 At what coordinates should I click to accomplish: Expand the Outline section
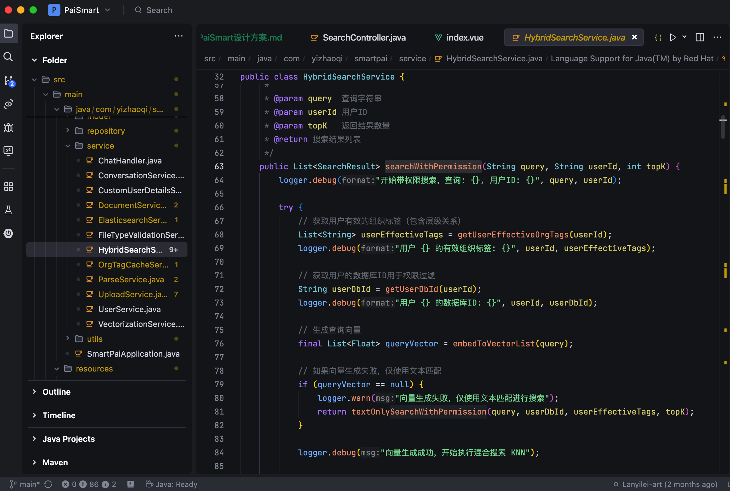(57, 392)
